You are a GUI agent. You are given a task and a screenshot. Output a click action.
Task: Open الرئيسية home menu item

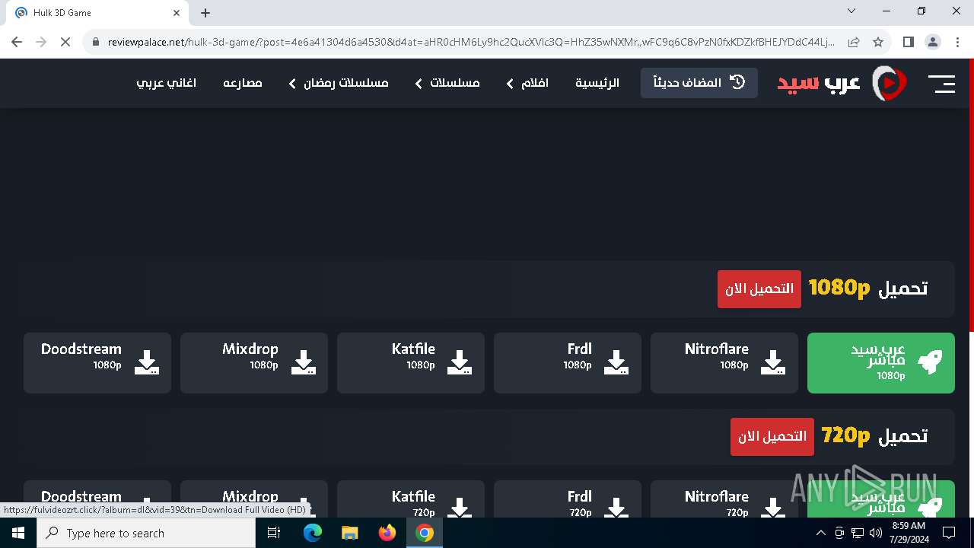point(597,83)
